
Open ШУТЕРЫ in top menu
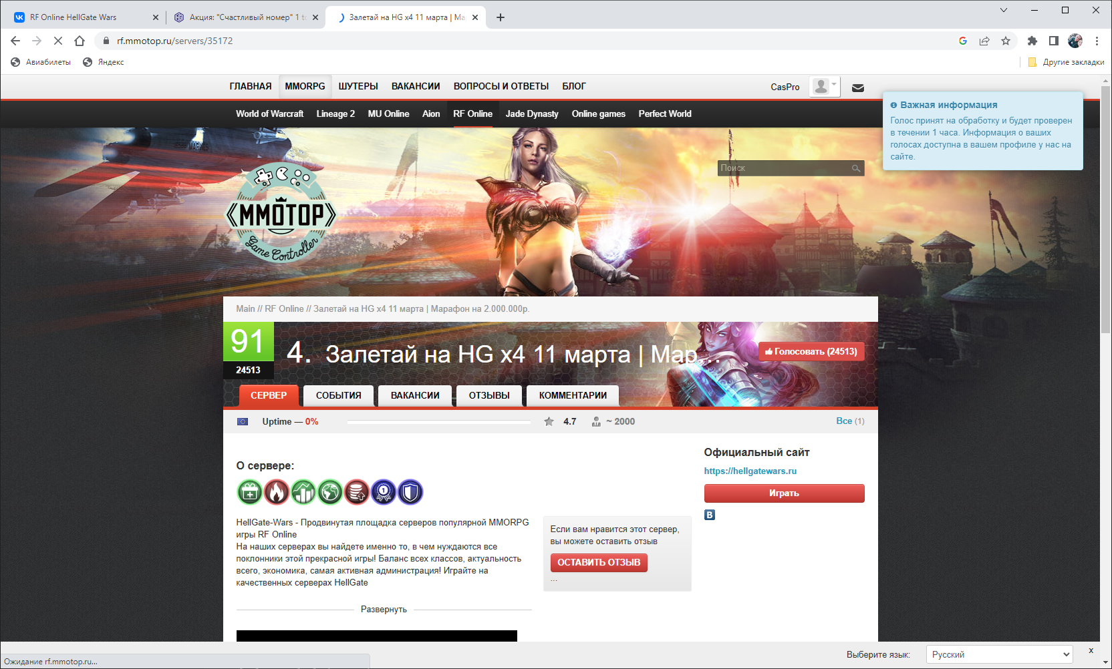[x=358, y=86]
